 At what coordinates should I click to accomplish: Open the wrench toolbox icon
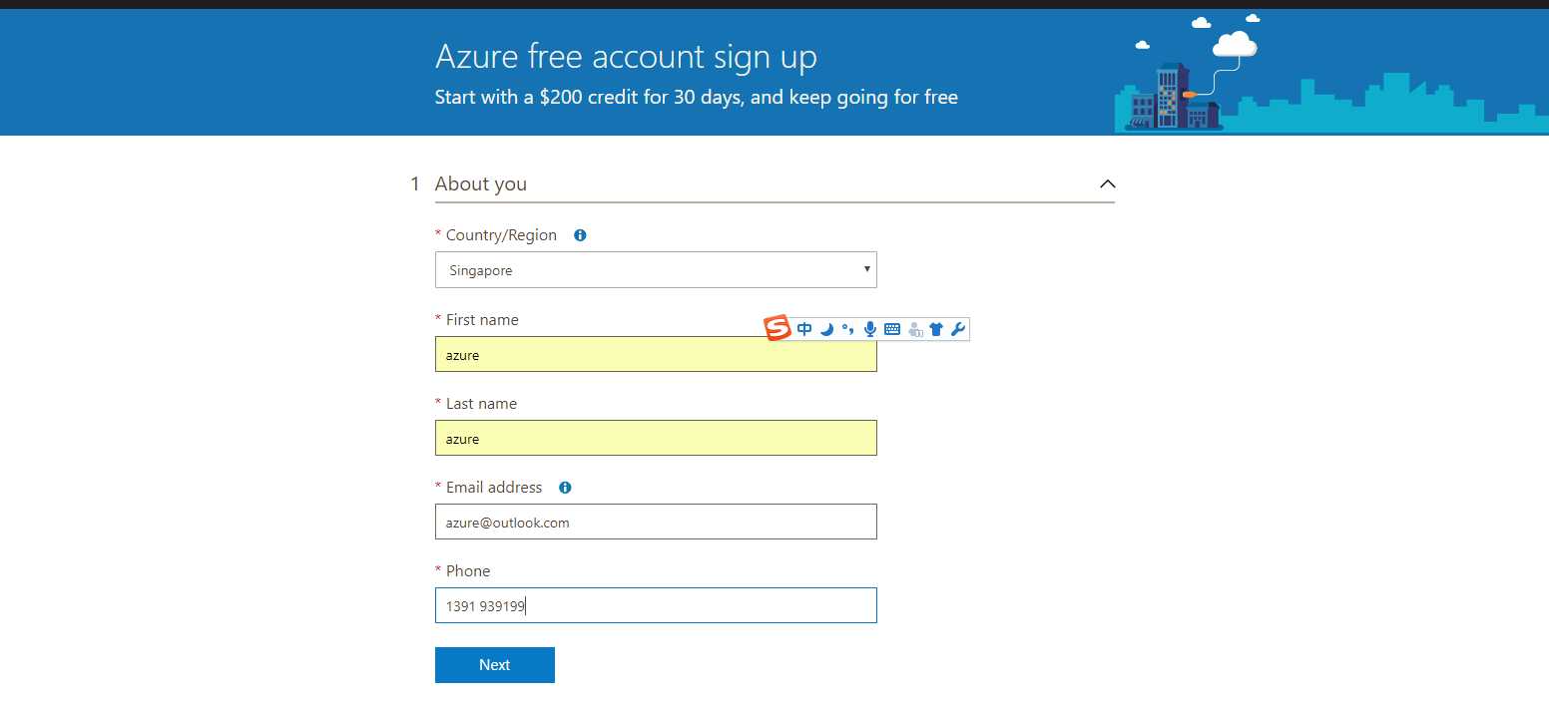point(958,329)
